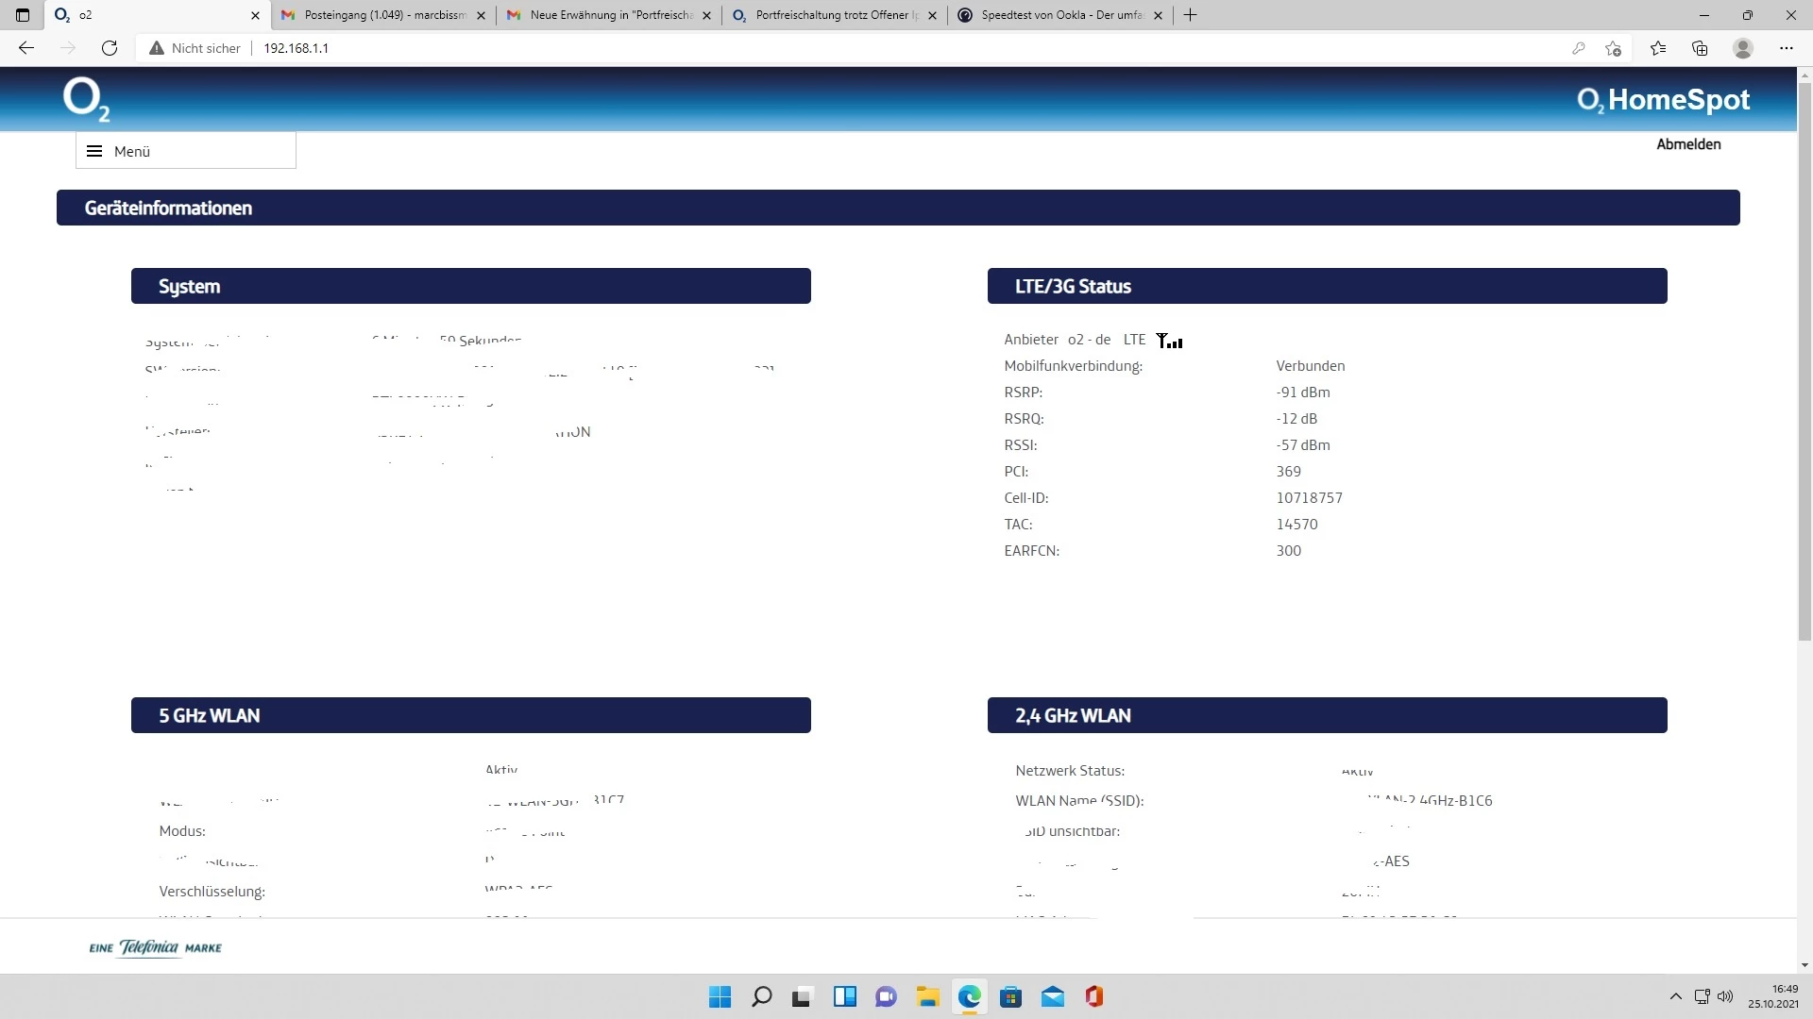
Task: Go back using browser back arrow
Action: 26,48
